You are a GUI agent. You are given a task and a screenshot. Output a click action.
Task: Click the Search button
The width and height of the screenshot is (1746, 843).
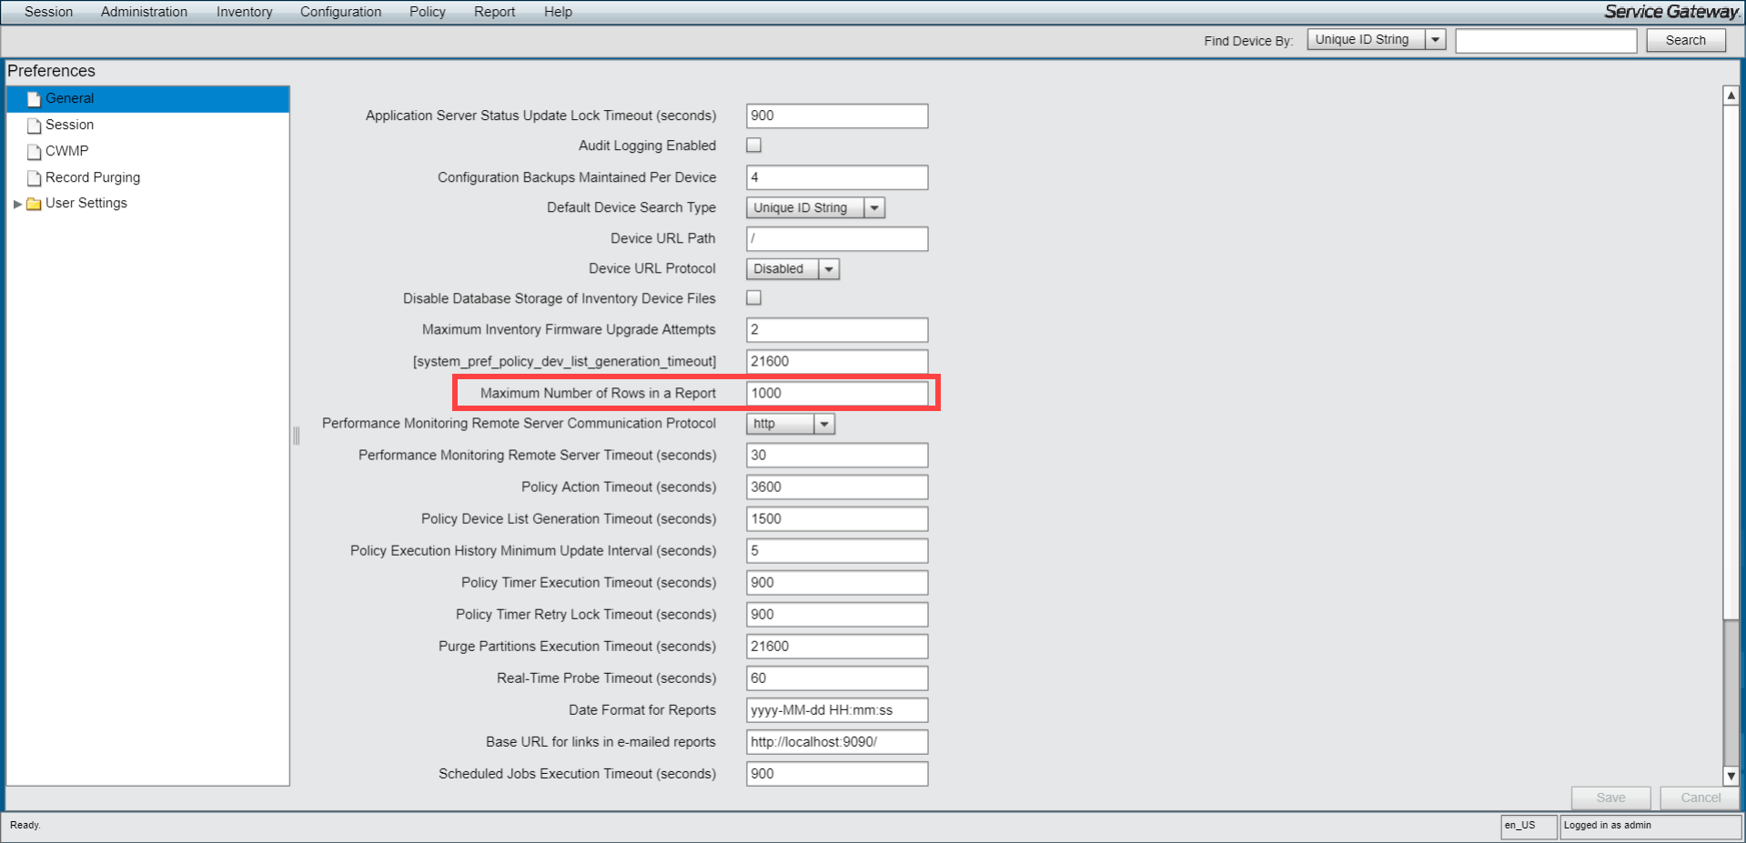[x=1685, y=40]
